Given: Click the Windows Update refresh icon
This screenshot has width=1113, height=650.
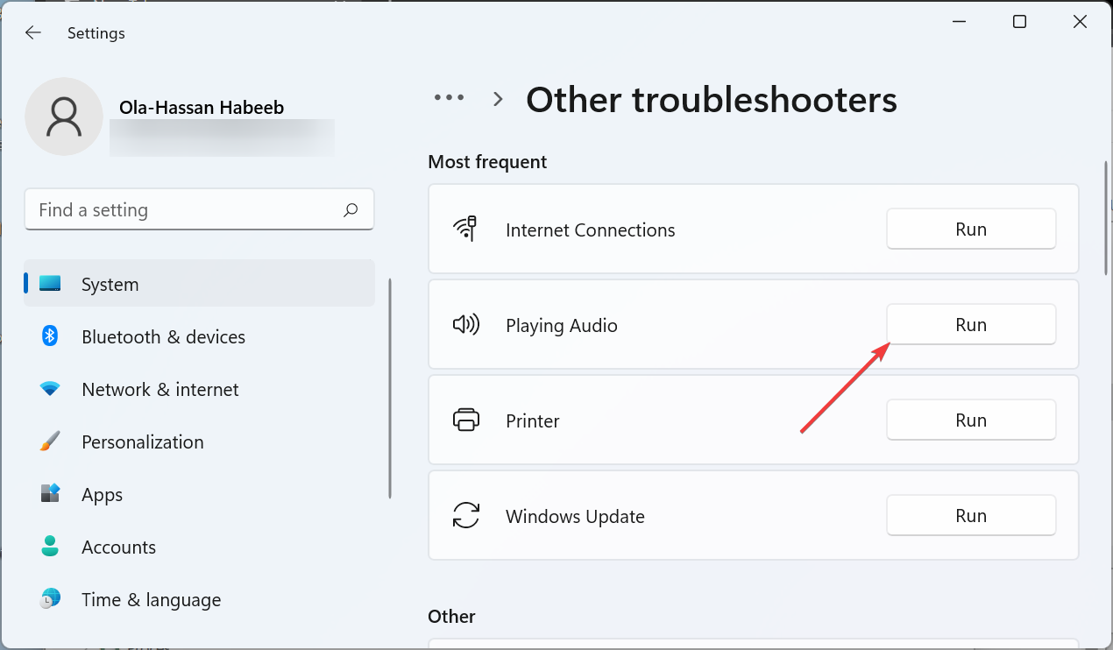Looking at the screenshot, I should pyautogui.click(x=465, y=516).
